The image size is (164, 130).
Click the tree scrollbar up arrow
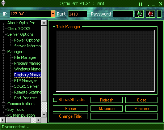(x=44, y=23)
